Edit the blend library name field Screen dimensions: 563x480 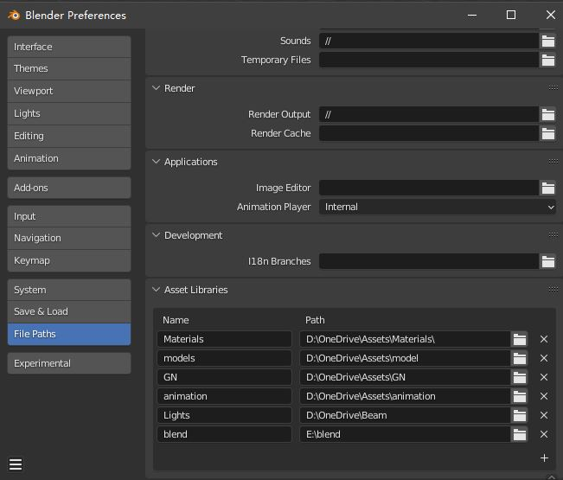click(x=224, y=434)
